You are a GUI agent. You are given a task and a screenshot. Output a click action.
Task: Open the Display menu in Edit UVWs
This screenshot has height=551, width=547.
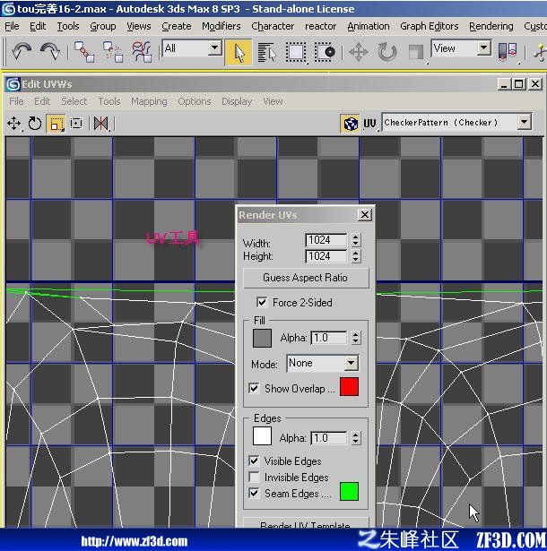tap(237, 101)
